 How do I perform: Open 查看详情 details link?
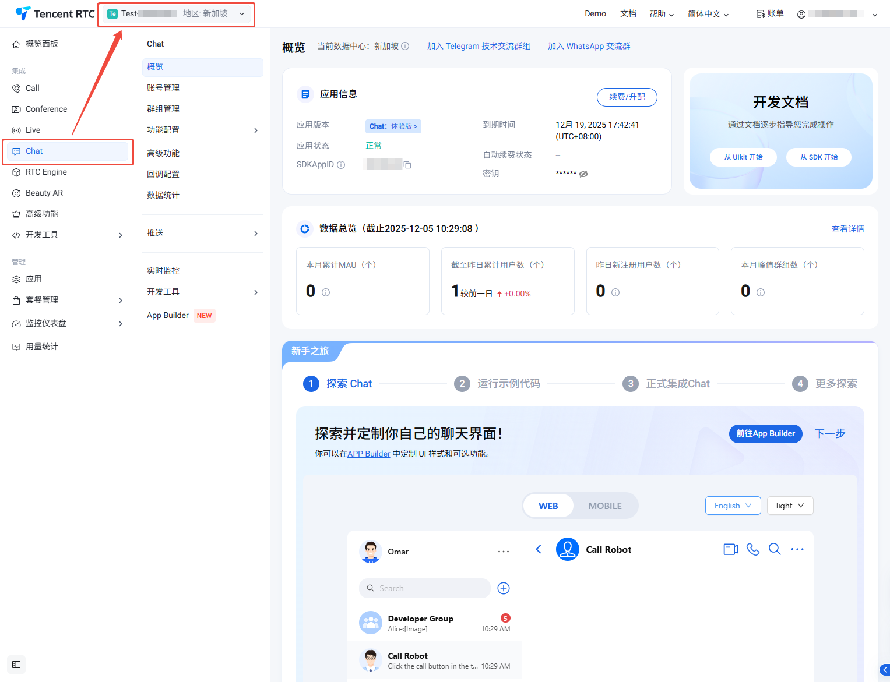[847, 229]
